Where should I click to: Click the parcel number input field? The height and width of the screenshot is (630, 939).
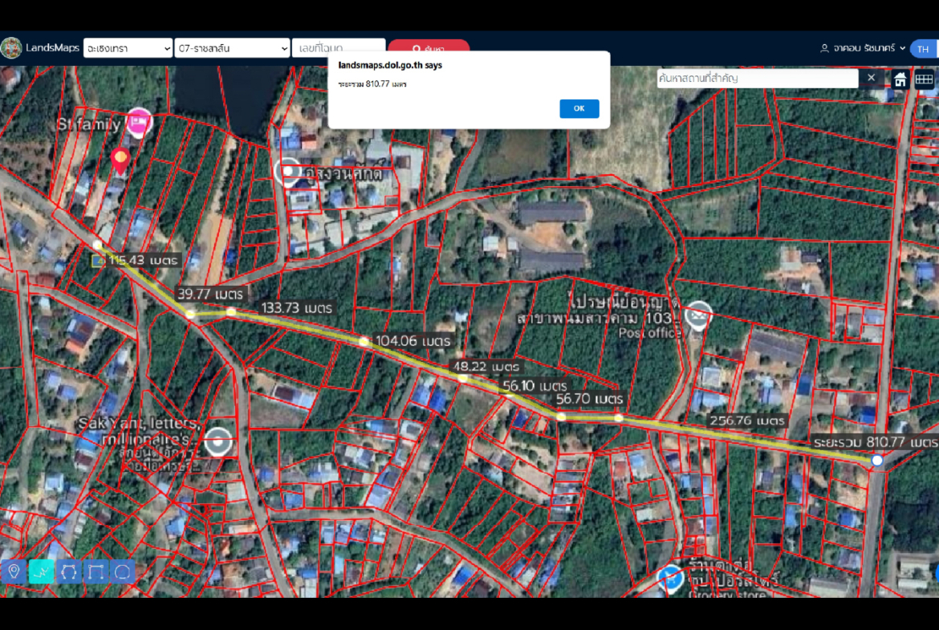pos(339,48)
